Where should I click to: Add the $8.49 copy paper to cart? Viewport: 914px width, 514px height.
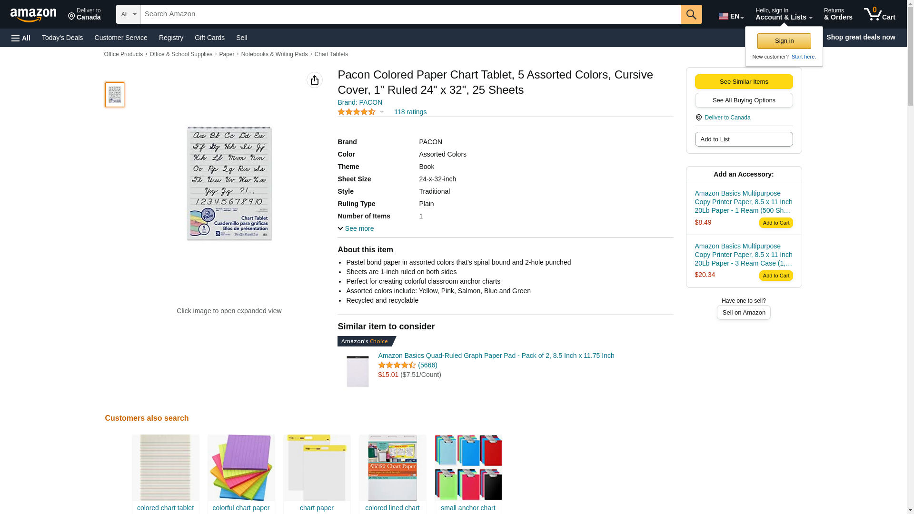coord(776,223)
